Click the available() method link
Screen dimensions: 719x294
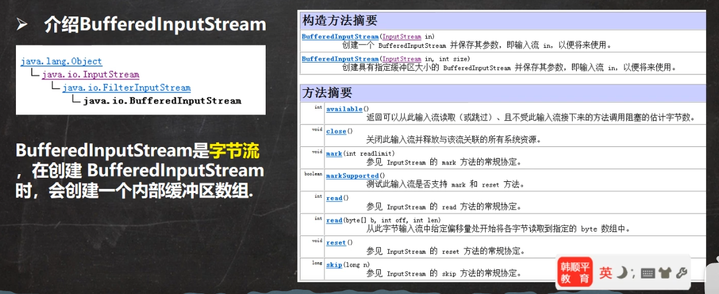[344, 109]
